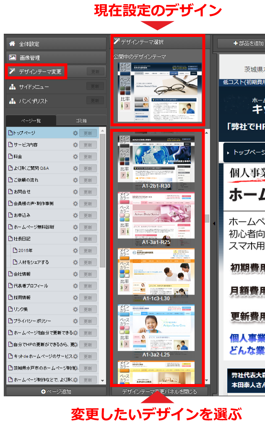This screenshot has height=426, width=265.
Task: Open gear settings for サービス内容
Action: pyautogui.click(x=75, y=145)
